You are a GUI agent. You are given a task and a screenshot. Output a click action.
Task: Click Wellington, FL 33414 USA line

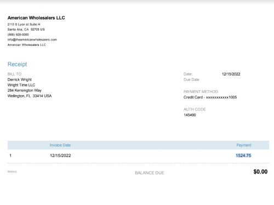30,96
